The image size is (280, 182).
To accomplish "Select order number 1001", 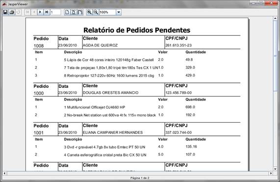I will click(x=39, y=133).
